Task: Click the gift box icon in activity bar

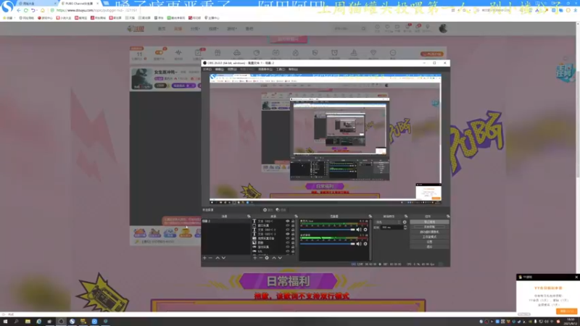Action: tap(217, 53)
